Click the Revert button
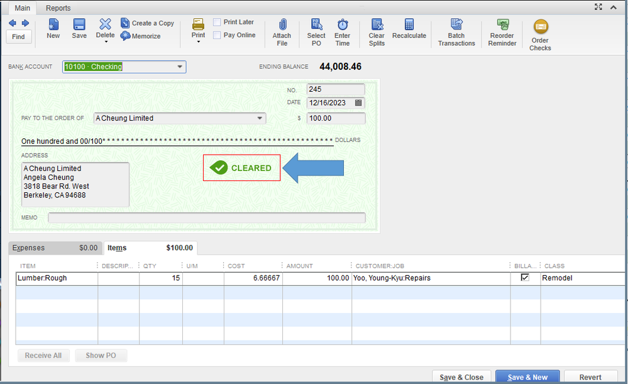The image size is (628, 384). [x=590, y=377]
